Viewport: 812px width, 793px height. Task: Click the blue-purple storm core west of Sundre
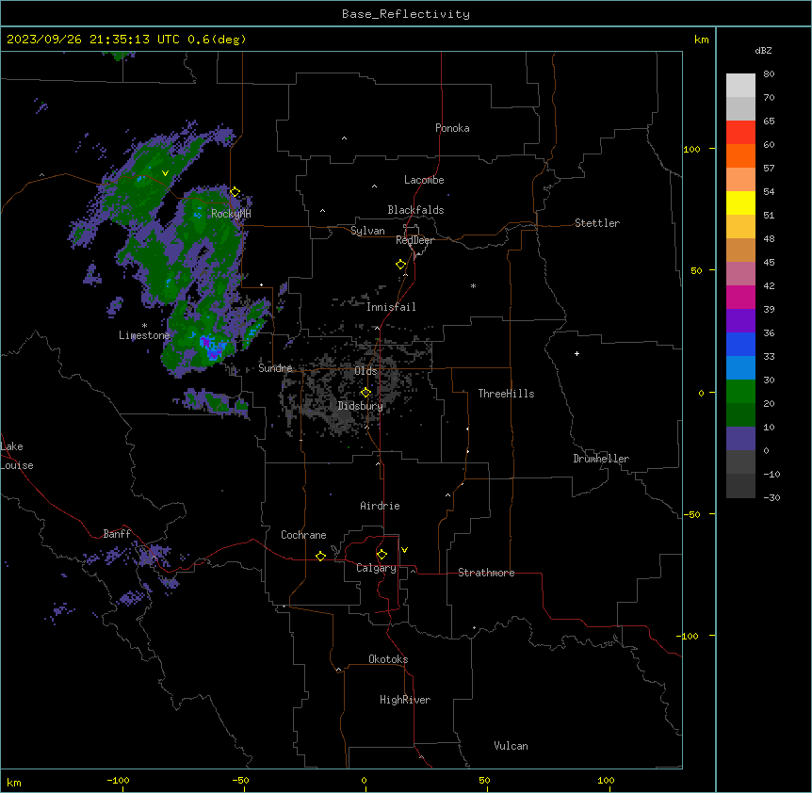point(212,348)
